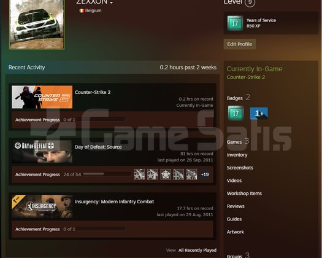Open the Day of Defeat: Source title
Screen dimensions: 322x258
98,147
